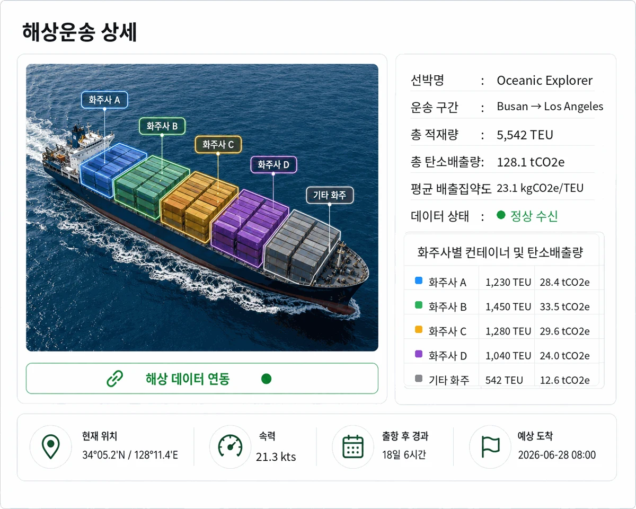The width and height of the screenshot is (636, 509).
Task: Click the 총 적재량 field label
Action: point(434,135)
